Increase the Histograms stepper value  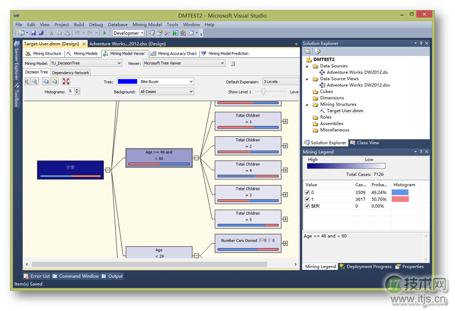coord(78,90)
